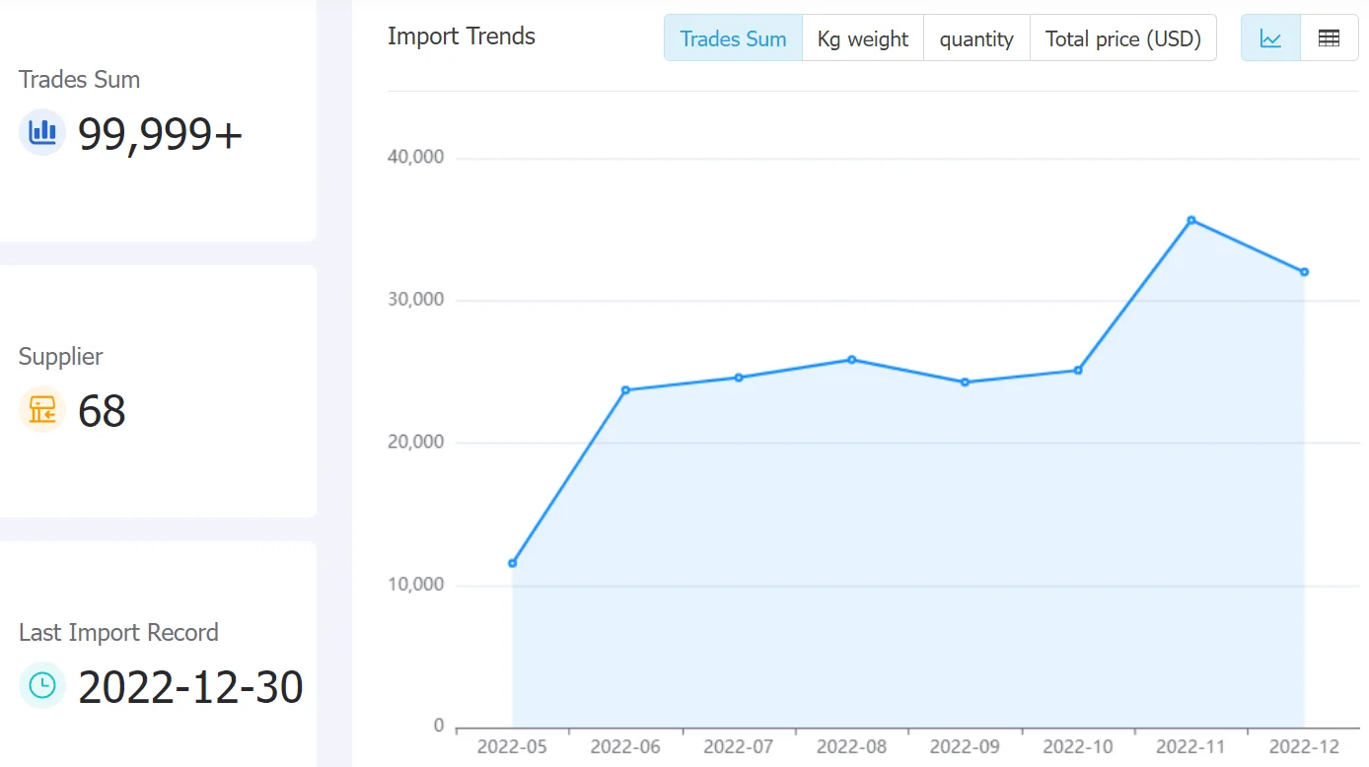Click the 99,999+ trades value
This screenshot has width=1369, height=767.
click(x=161, y=134)
